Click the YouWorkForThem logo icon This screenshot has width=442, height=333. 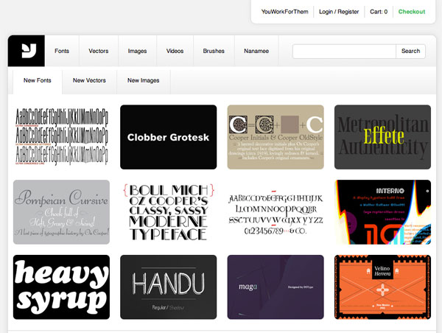click(27, 51)
